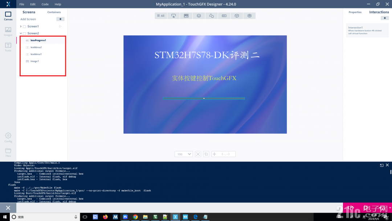Click the Windows taskbar search box

point(45,217)
